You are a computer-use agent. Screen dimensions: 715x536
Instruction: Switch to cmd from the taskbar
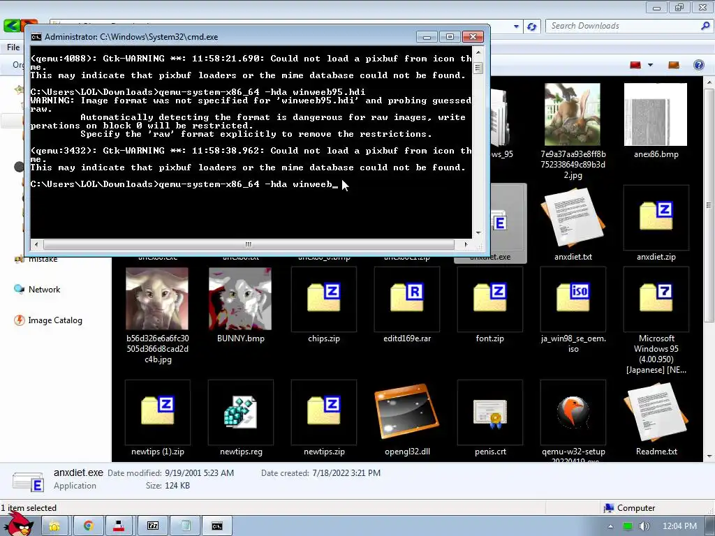click(217, 526)
